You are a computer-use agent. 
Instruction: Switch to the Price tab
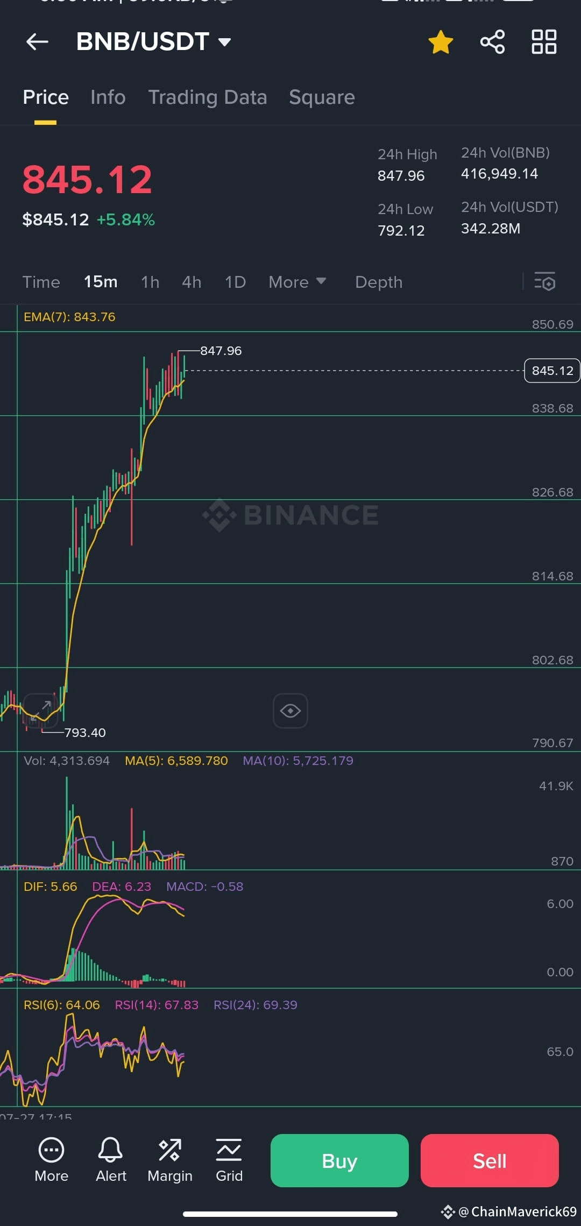(x=46, y=97)
